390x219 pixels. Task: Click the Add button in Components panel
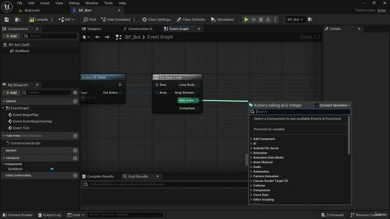pyautogui.click(x=11, y=36)
